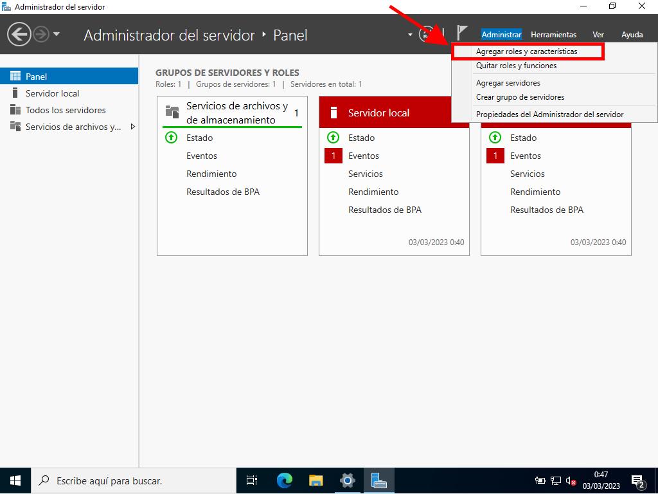Image resolution: width=658 pixels, height=494 pixels.
Task: Click Resultados de BPA in file services tile
Action: coord(222,192)
